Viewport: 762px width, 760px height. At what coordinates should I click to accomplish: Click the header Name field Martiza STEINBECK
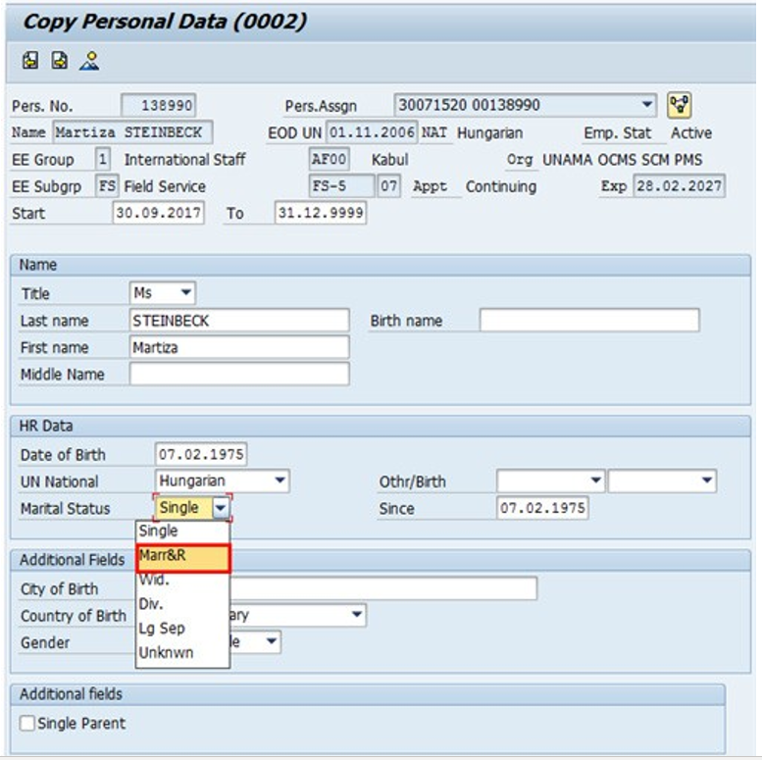(132, 132)
